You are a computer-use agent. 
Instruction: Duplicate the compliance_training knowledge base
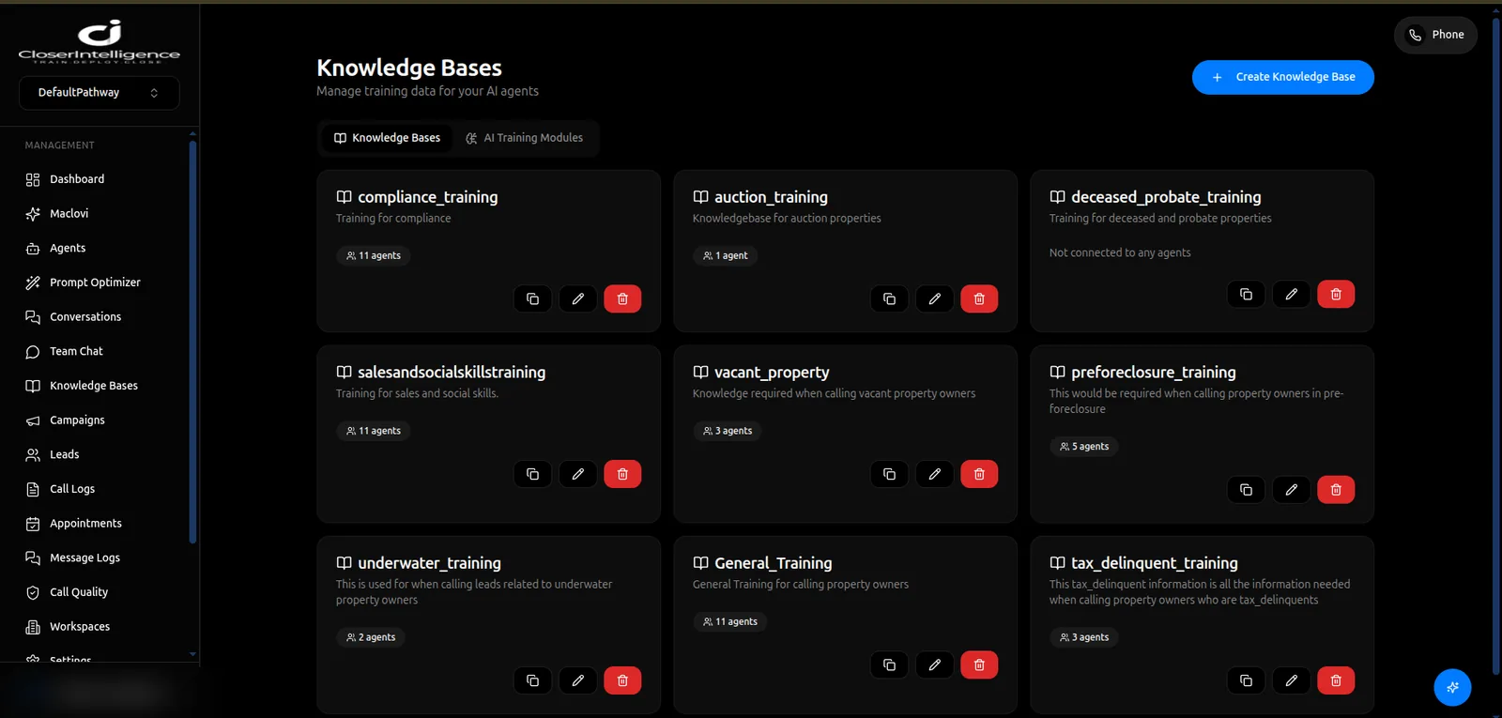[x=532, y=298]
